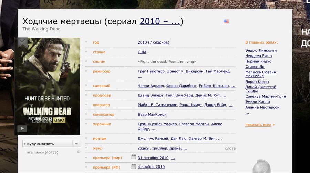This screenshot has width=310, height=173.
Task: Click the US flag icon
Action: [226, 22]
